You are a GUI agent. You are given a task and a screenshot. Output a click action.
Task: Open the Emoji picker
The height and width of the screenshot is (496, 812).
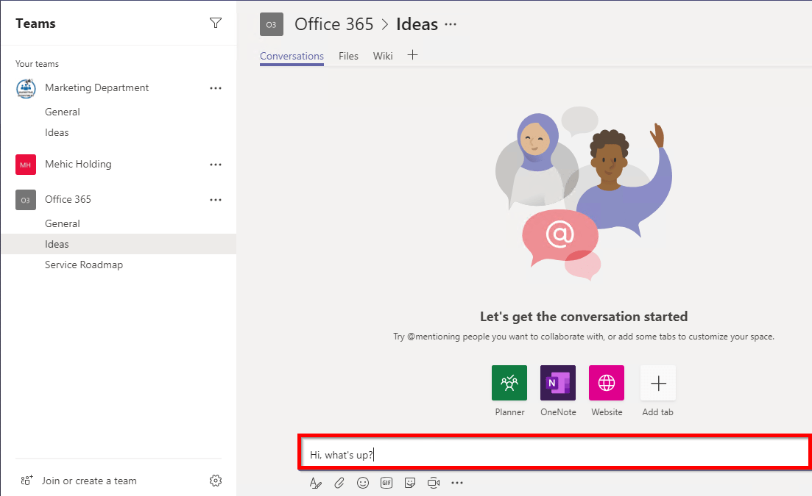coord(362,483)
